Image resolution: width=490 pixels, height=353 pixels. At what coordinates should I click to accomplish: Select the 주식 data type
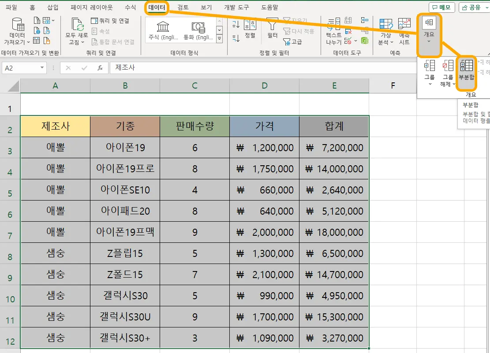pos(163,31)
